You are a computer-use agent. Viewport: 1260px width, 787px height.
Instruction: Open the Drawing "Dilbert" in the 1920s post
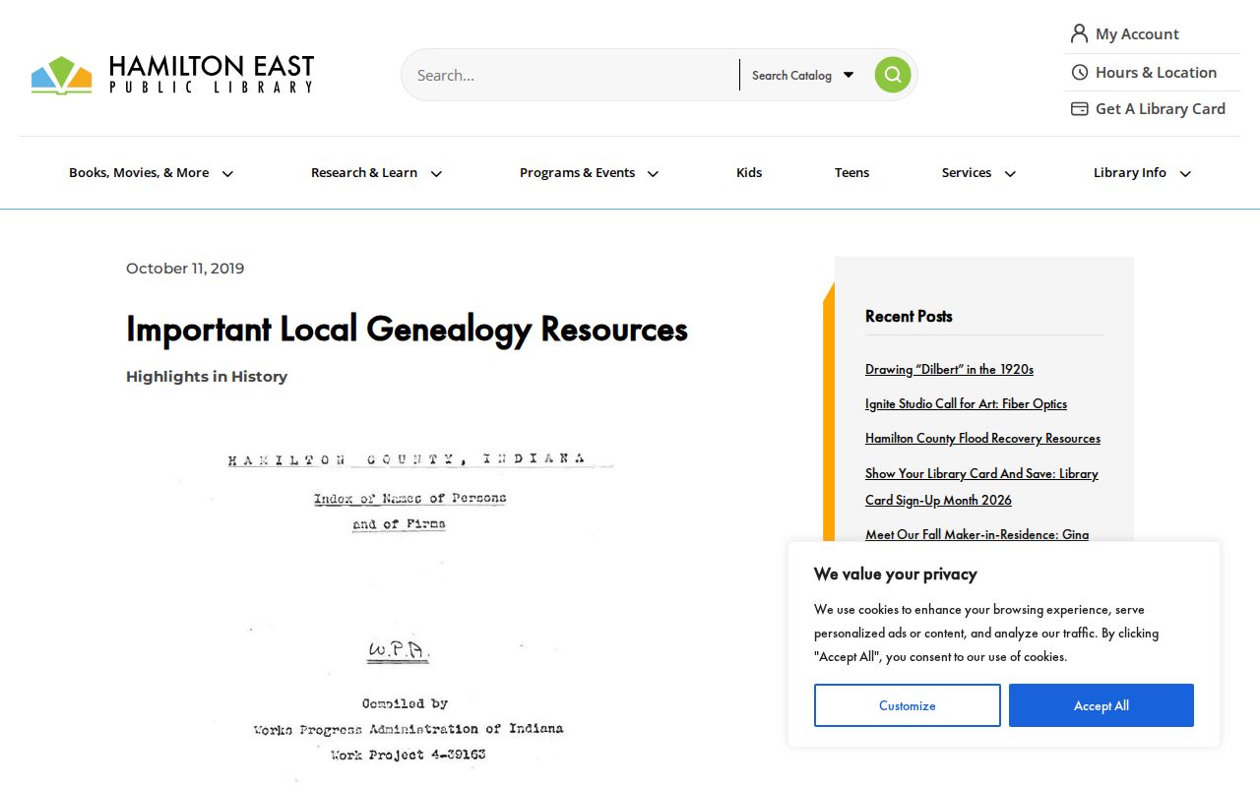tap(949, 369)
